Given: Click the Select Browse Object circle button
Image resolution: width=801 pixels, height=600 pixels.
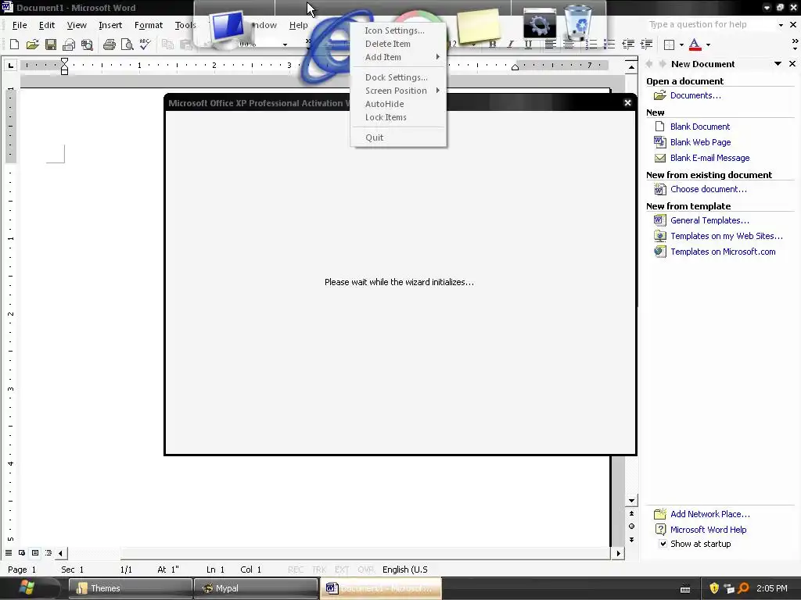Looking at the screenshot, I should (631, 527).
